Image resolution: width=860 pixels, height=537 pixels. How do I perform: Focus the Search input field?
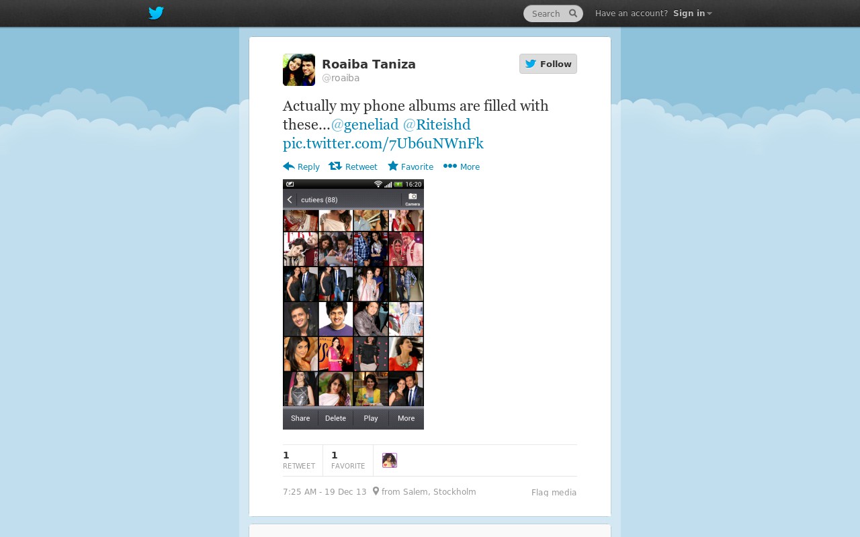point(553,13)
